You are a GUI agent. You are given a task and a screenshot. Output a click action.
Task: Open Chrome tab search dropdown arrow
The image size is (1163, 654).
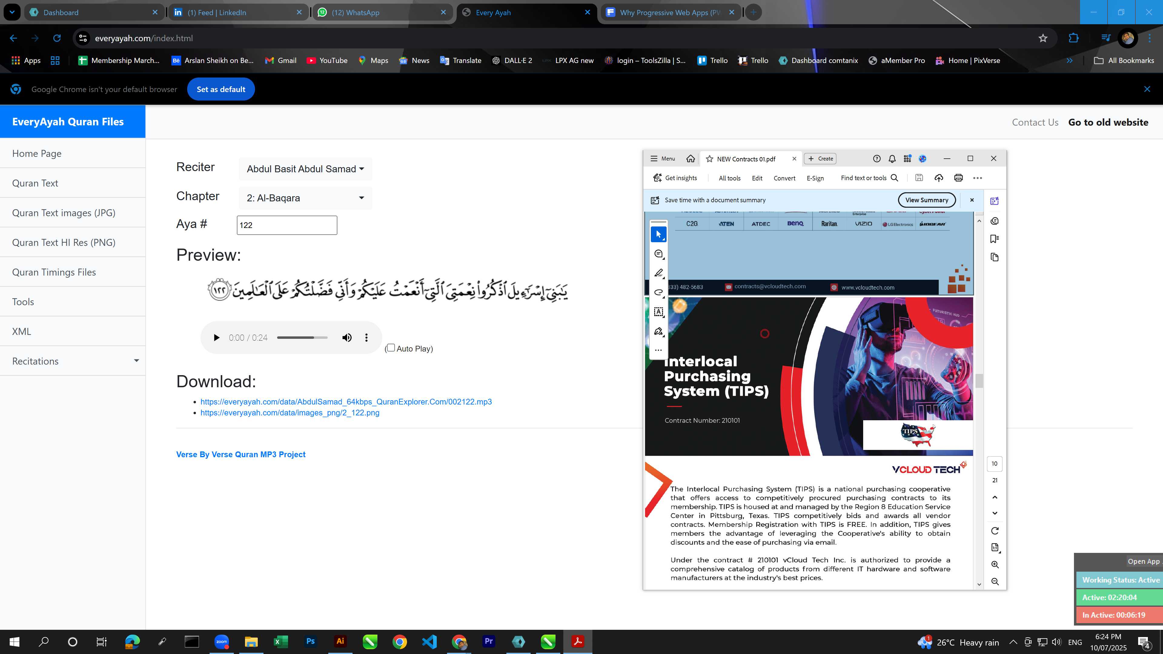12,12
